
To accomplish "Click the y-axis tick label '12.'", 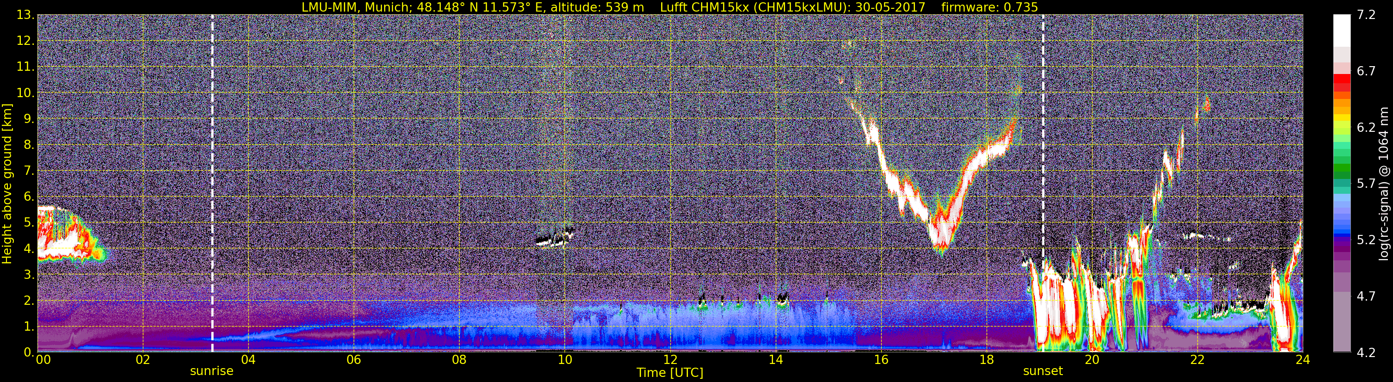I will pyautogui.click(x=25, y=41).
